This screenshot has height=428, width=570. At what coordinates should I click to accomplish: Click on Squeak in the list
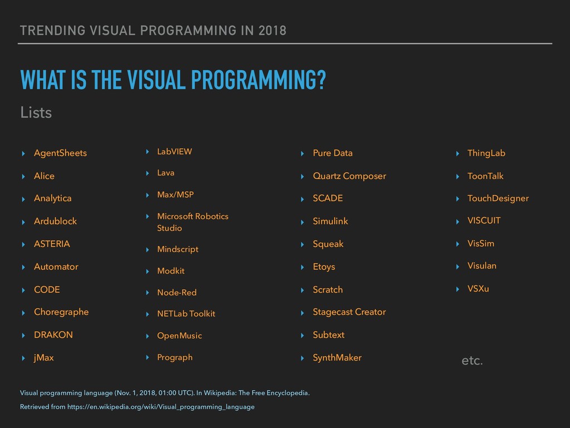tap(328, 244)
